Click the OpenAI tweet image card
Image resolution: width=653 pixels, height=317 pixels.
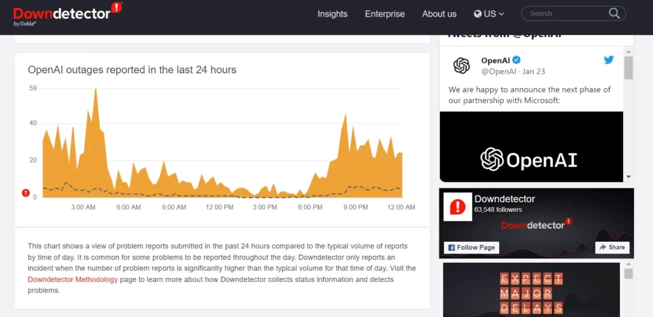(531, 146)
